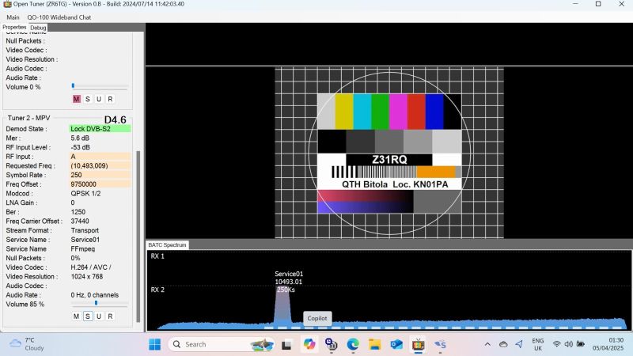Toggle Tuner 2 R button beneath Volume 85%
The image size is (633, 356).
(110, 316)
